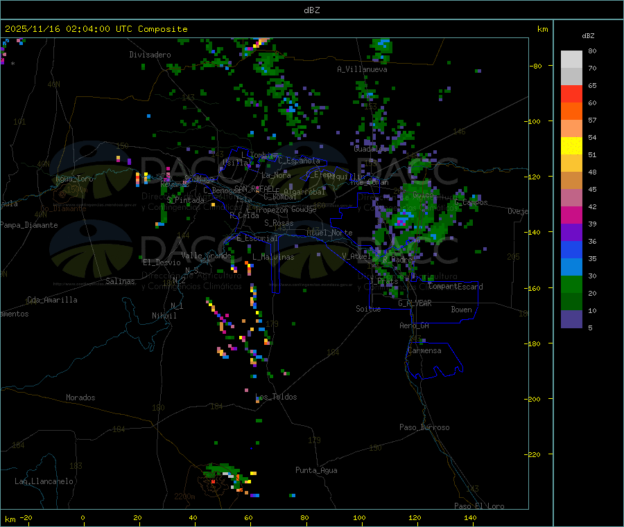This screenshot has width=624, height=527.
Task: Click the 100 km bottom axis label
Action: point(359,517)
